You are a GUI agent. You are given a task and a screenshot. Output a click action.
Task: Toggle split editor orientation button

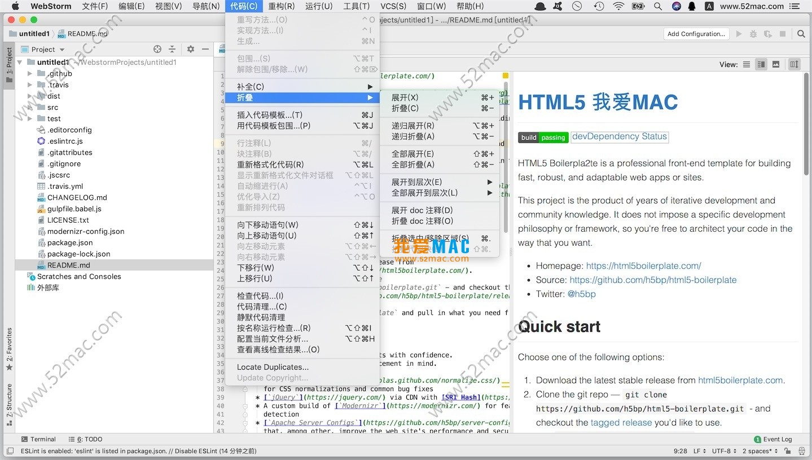pos(795,64)
